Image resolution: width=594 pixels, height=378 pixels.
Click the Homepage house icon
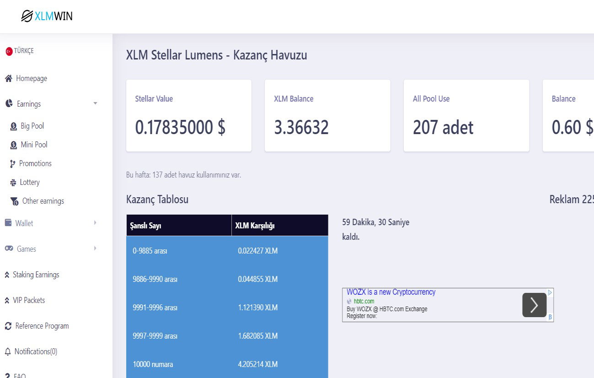coord(8,79)
